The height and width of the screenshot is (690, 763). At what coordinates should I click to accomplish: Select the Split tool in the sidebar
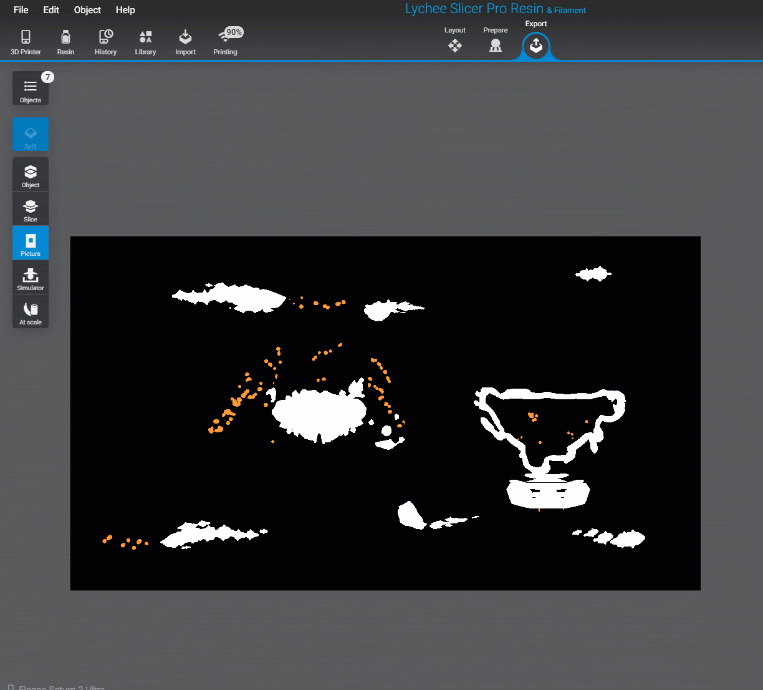click(30, 134)
